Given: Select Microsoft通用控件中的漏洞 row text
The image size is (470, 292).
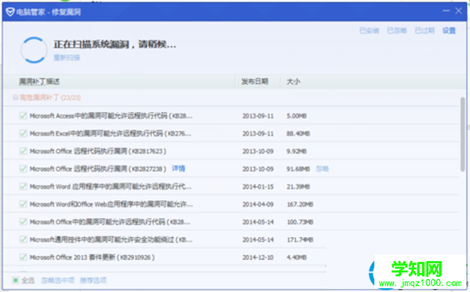Looking at the screenshot, I should click(111, 239).
